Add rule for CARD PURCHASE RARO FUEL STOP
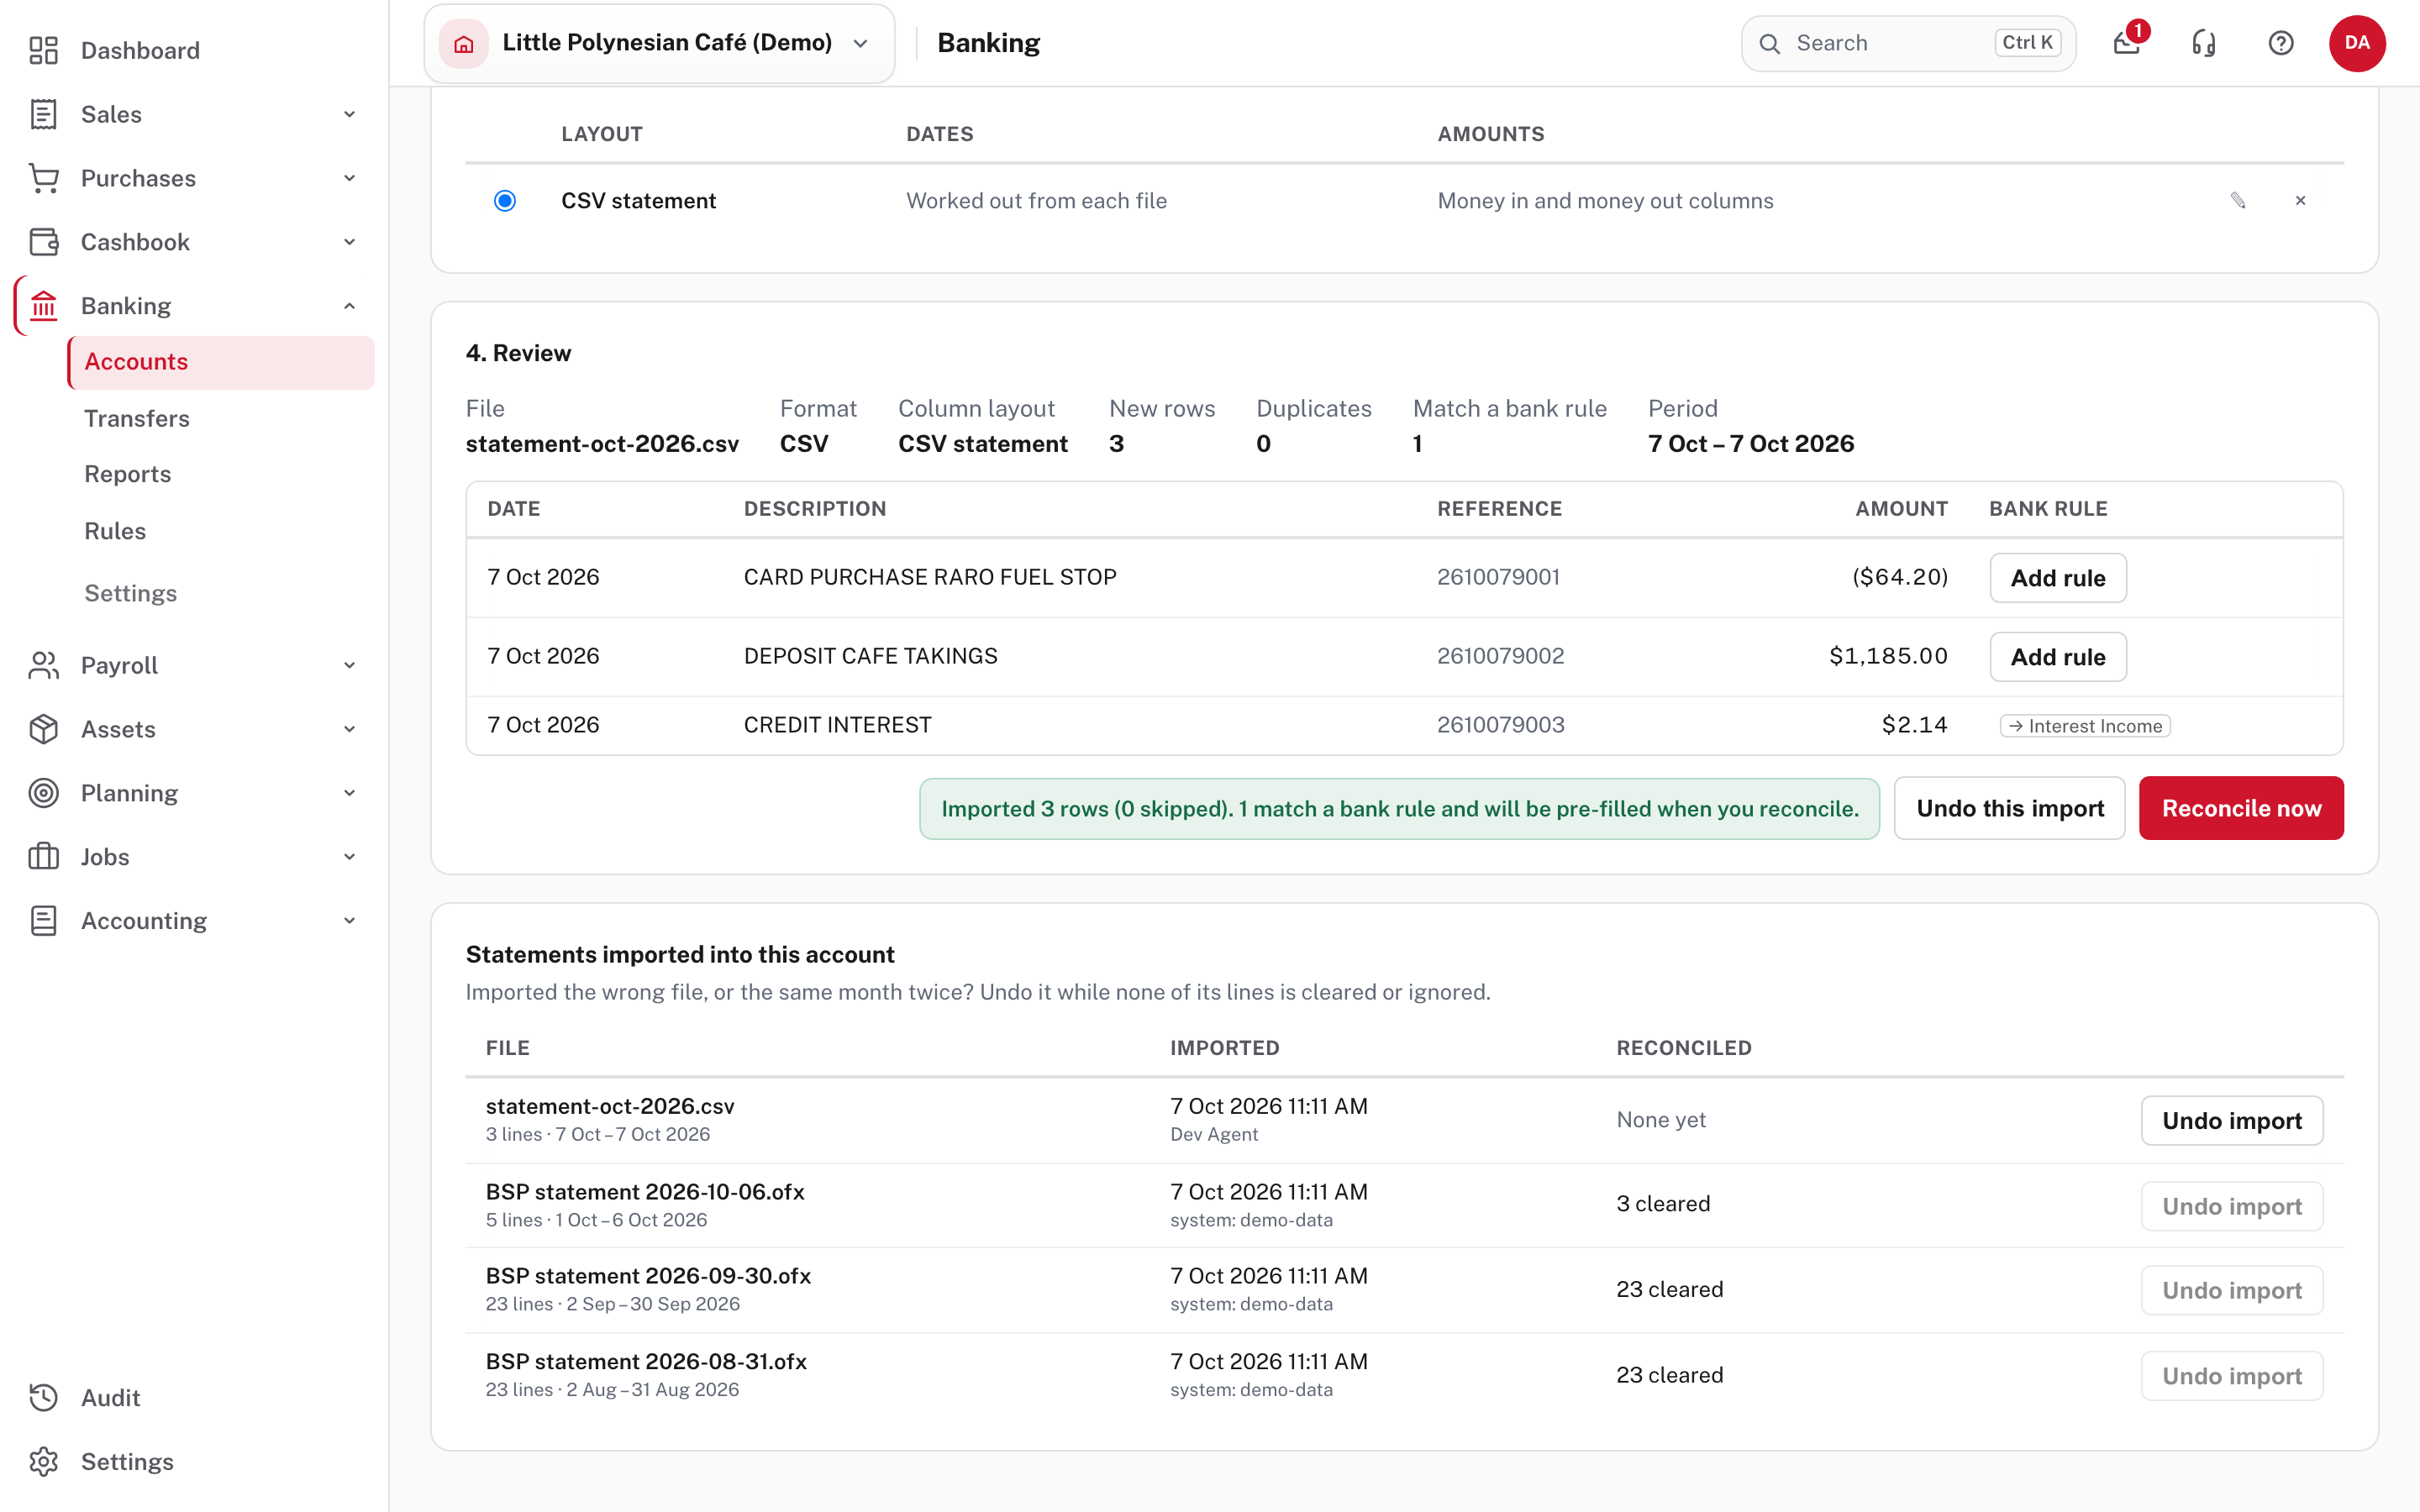This screenshot has width=2420, height=1512. [2058, 578]
